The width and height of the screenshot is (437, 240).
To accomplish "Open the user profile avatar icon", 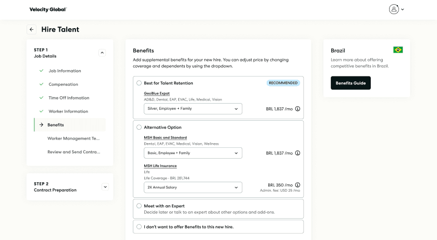I will click(394, 9).
